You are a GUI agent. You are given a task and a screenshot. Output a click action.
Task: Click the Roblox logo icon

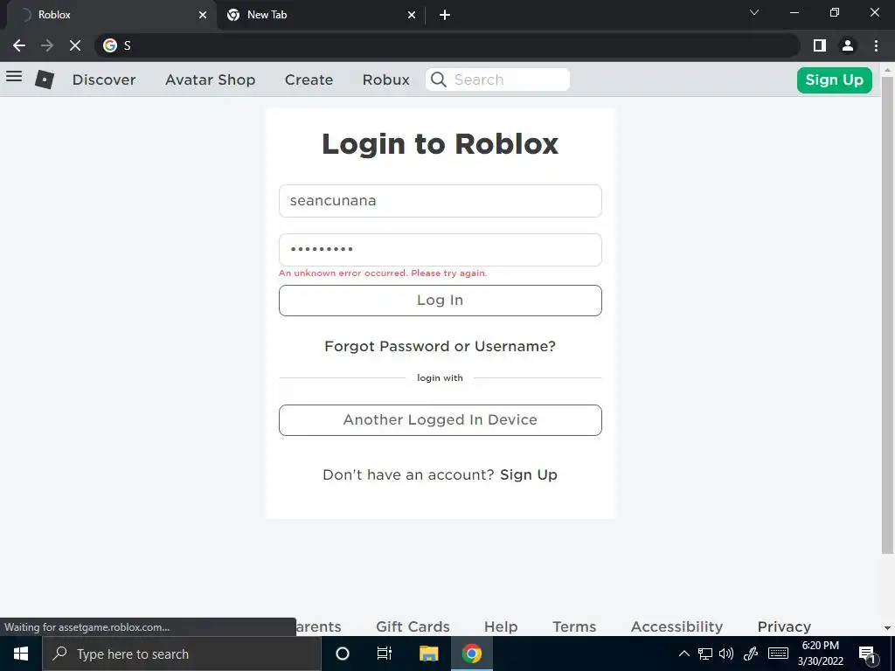point(45,80)
